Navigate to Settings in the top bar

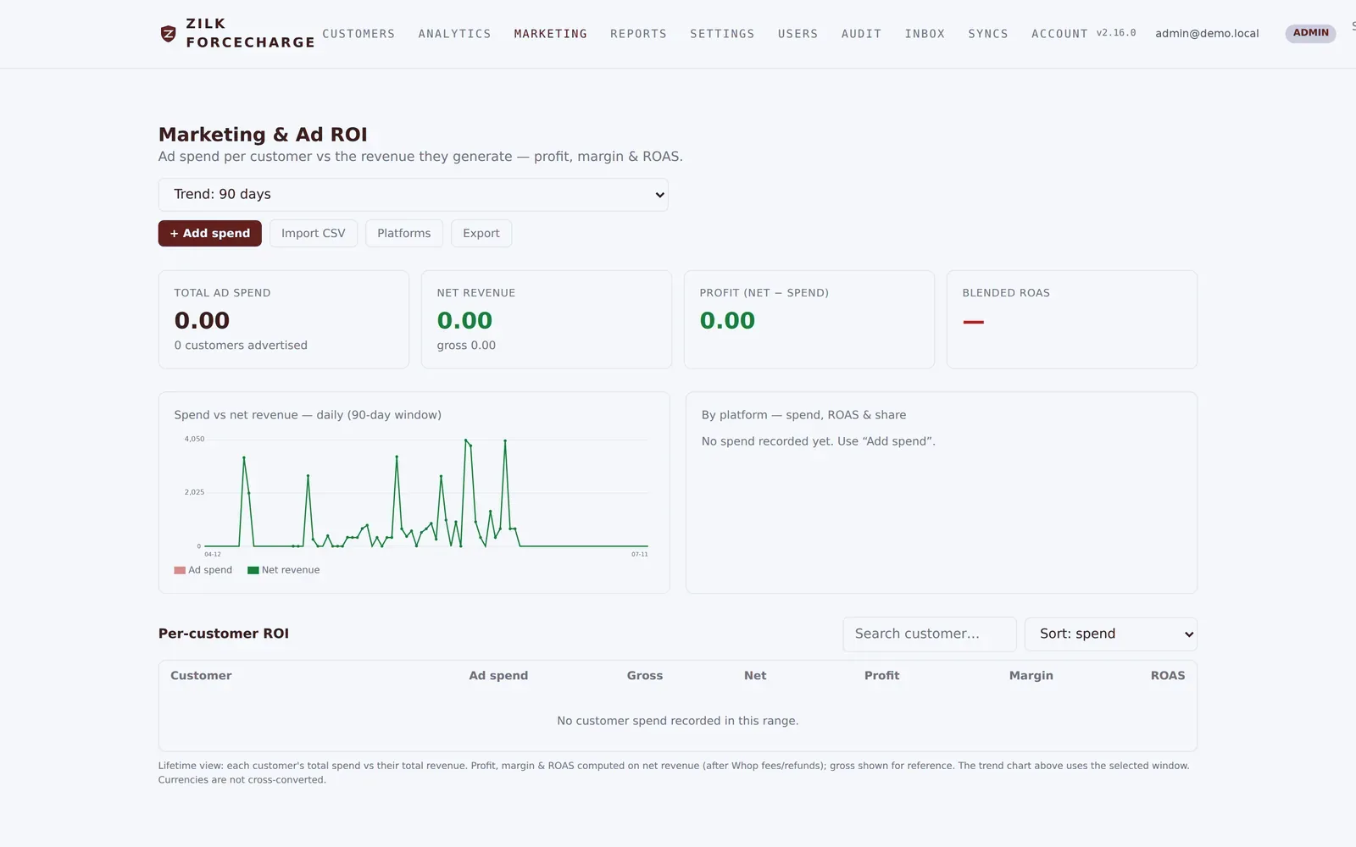(x=722, y=34)
